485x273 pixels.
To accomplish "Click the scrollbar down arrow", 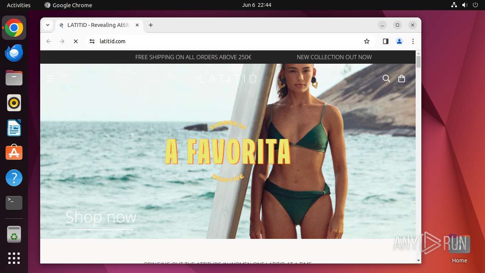I will (418, 260).
